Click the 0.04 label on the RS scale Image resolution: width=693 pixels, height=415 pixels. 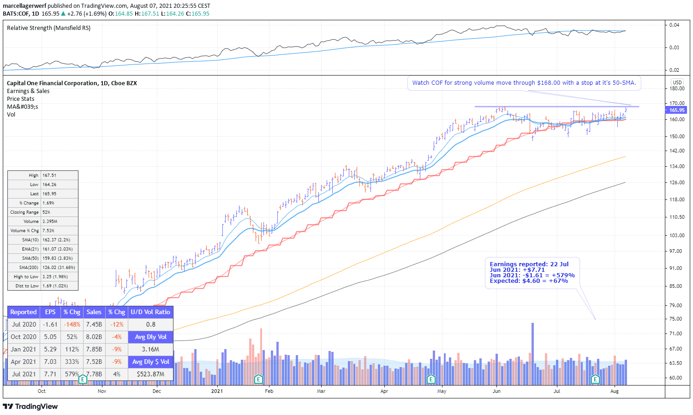pos(674,25)
